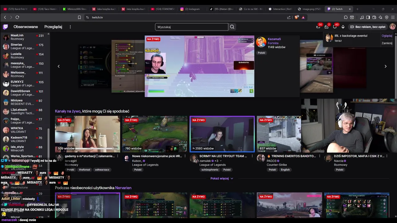Open WPATKA VALORANT channel in sidebar

coord(24,130)
